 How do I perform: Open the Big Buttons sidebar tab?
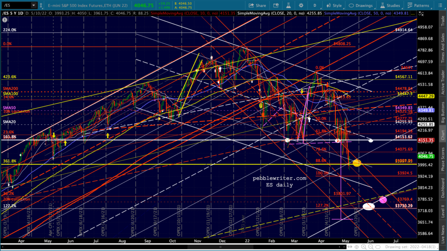pos(443,112)
